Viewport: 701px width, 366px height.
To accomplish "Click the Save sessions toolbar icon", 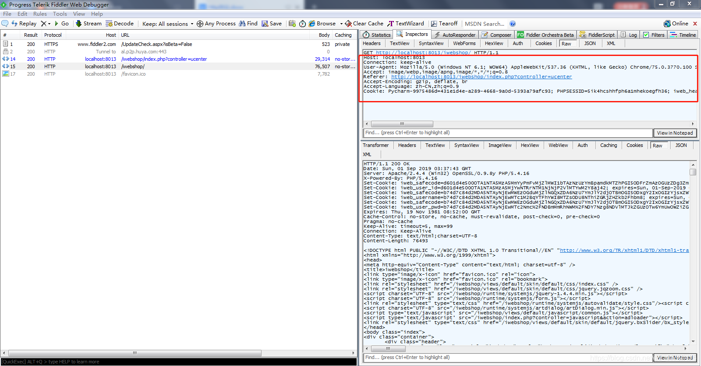I will click(272, 24).
